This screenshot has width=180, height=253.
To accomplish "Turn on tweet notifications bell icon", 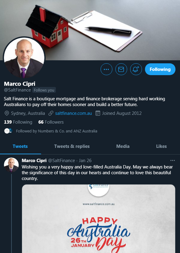I will point(136,69).
